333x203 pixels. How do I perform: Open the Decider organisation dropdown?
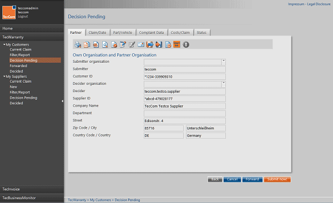pos(224,84)
